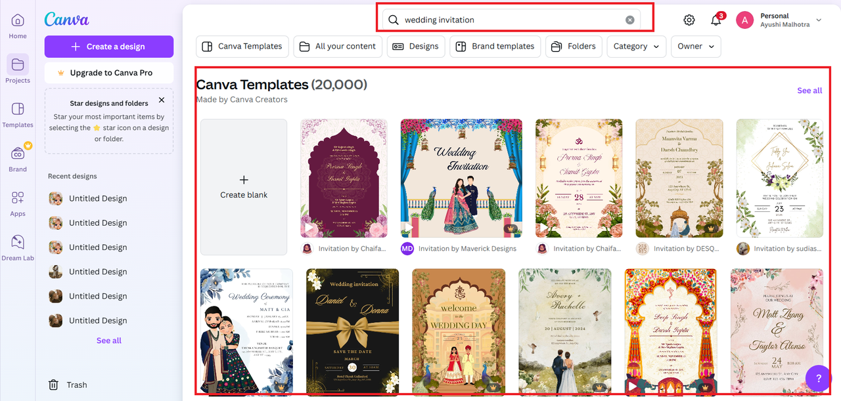Screen dimensions: 841x401
Task: Click the Canva logo
Action: [x=66, y=19]
